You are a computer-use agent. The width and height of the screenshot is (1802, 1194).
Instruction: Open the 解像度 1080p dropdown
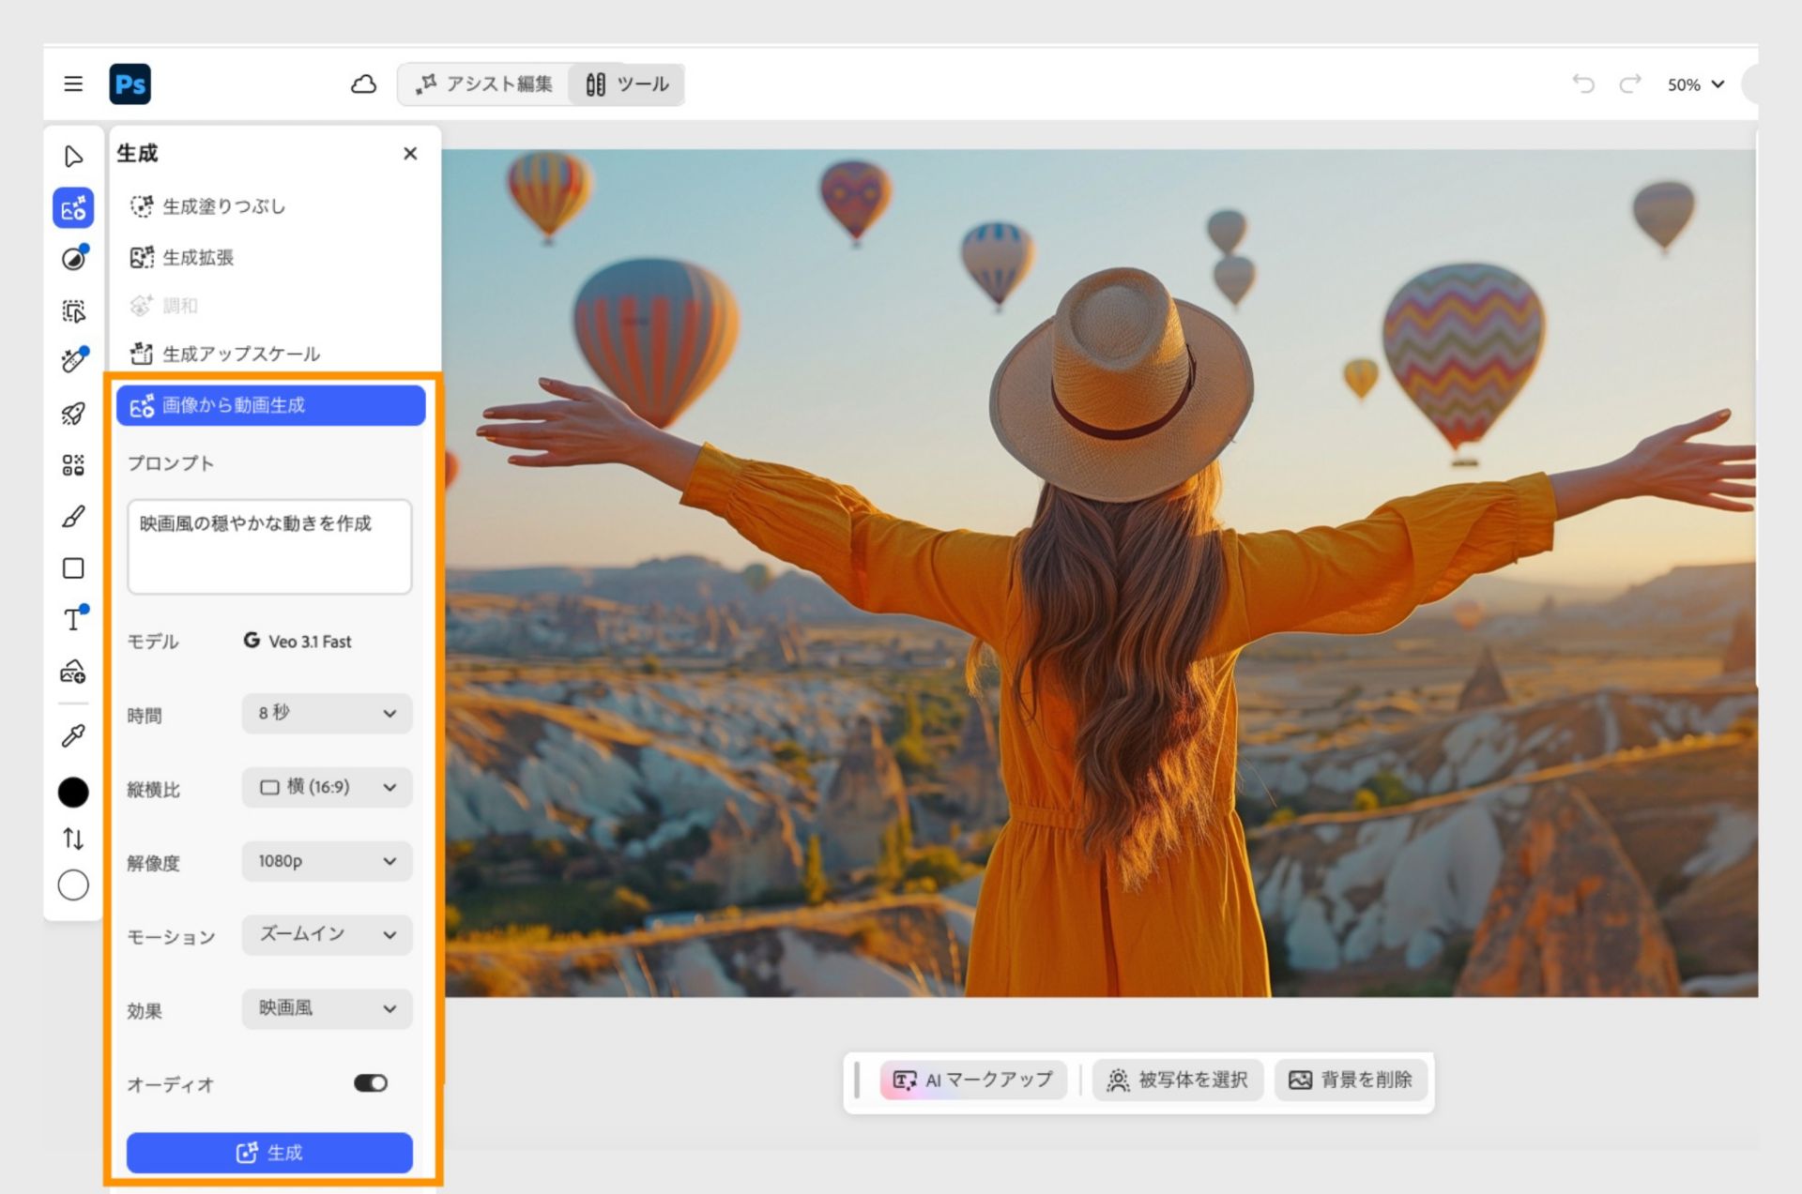pos(327,861)
